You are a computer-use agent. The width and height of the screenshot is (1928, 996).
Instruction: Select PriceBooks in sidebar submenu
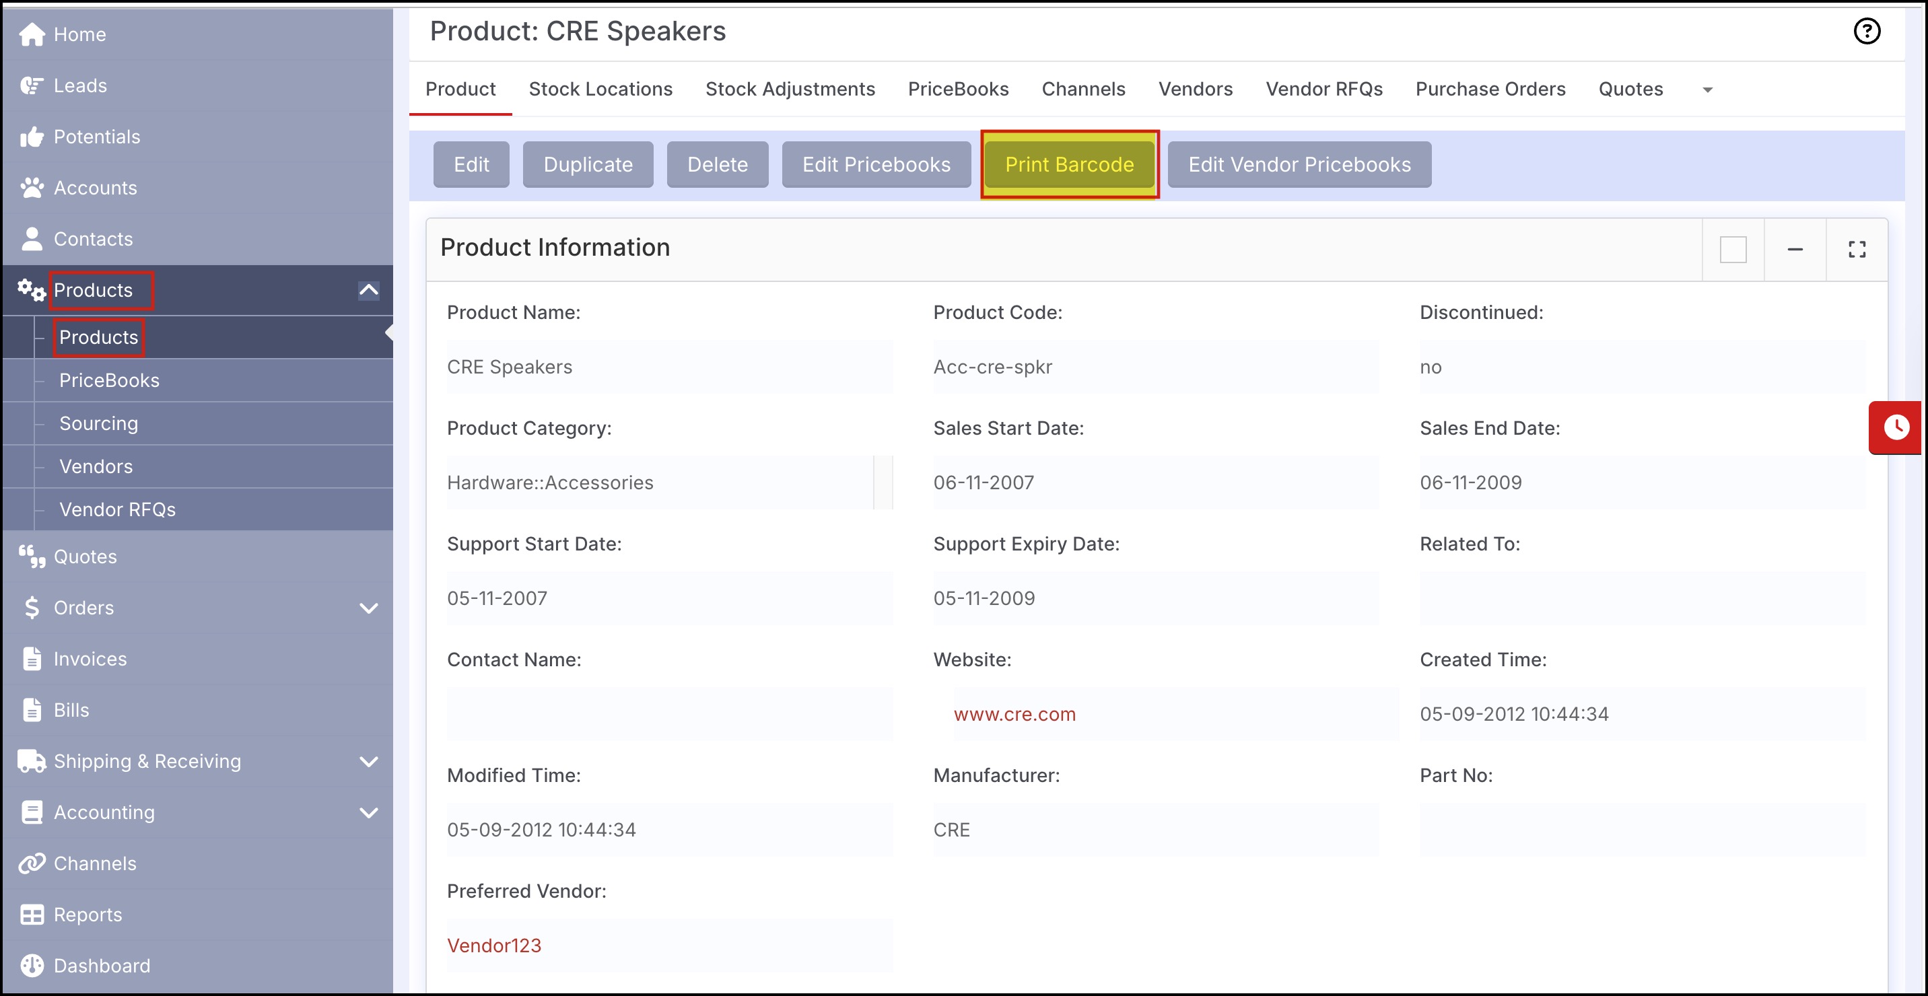pos(109,380)
